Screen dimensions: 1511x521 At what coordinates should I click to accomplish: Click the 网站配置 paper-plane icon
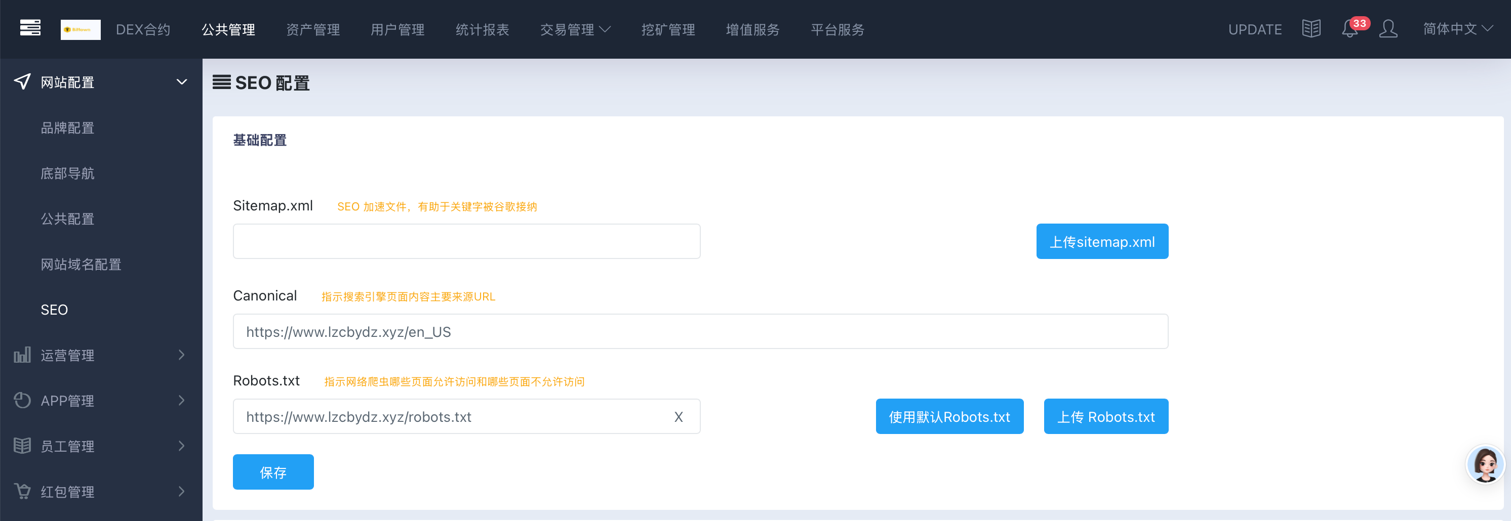[22, 81]
